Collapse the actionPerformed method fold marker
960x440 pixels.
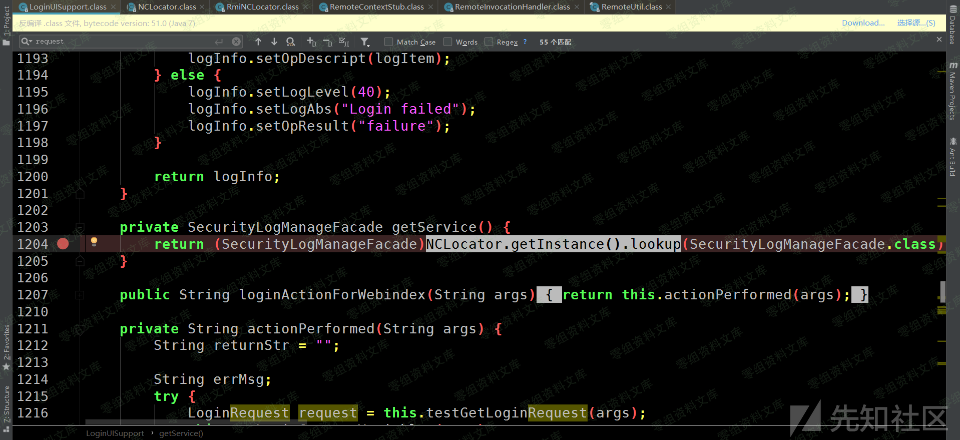point(80,329)
